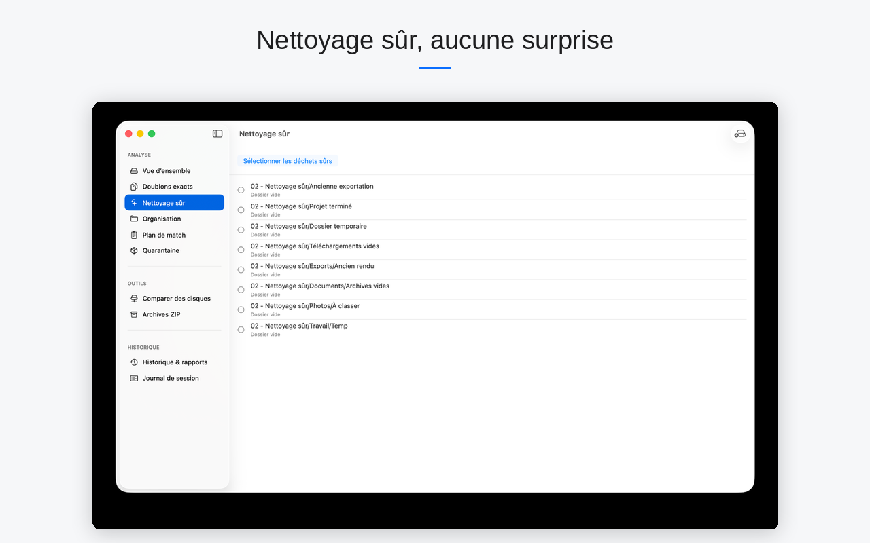Click the "02 - Nettoyage sûr/Projet terminé" path text

301,206
